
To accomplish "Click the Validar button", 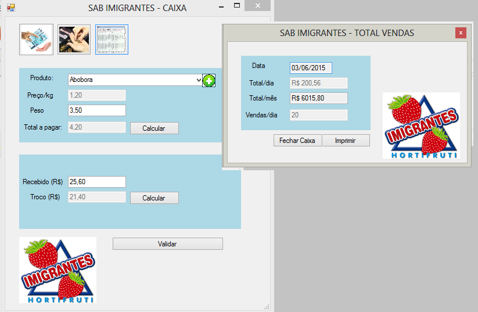I will (x=167, y=244).
